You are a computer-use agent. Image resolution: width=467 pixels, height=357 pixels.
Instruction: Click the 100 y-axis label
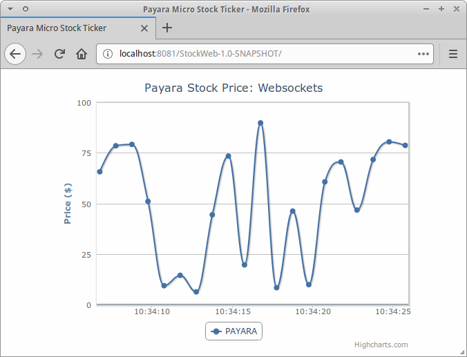(84, 103)
